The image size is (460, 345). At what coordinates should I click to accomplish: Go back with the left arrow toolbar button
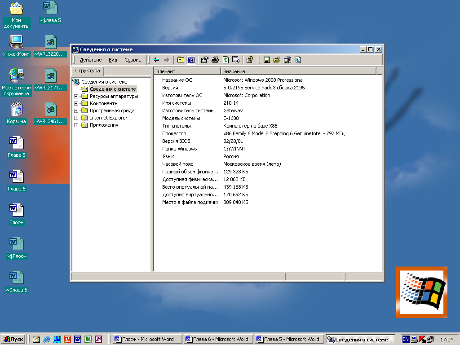(156, 60)
